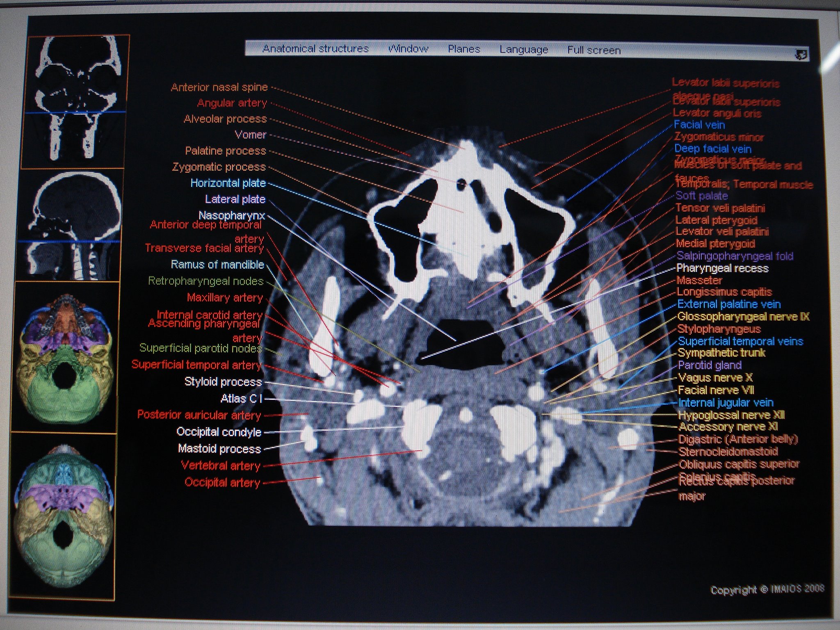Click the Internal jugular vein label
Screen dimensions: 840x630
(726, 403)
